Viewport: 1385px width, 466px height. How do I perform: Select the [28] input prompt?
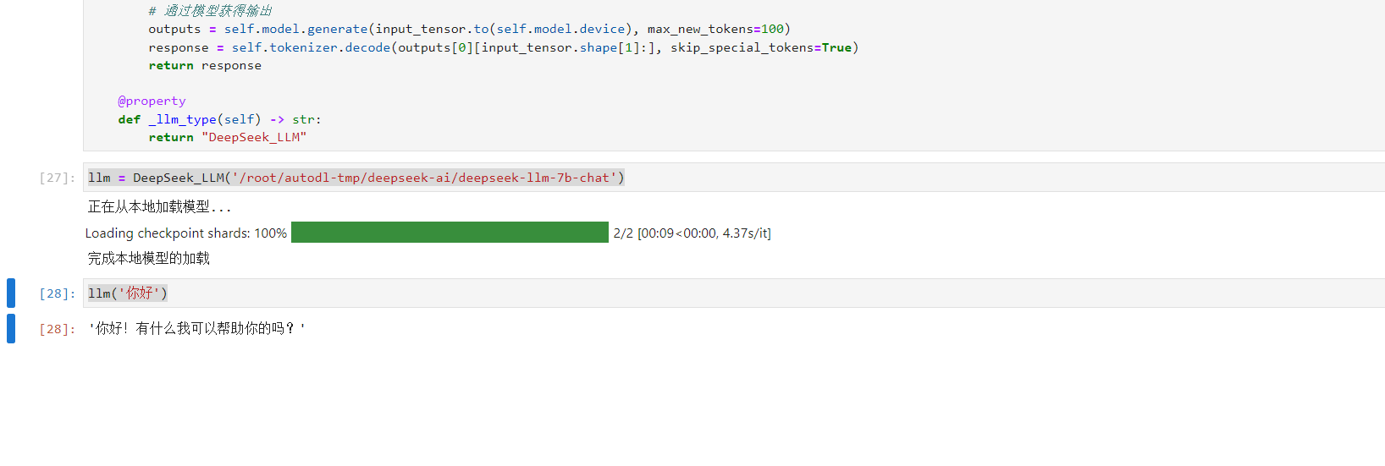(x=57, y=293)
